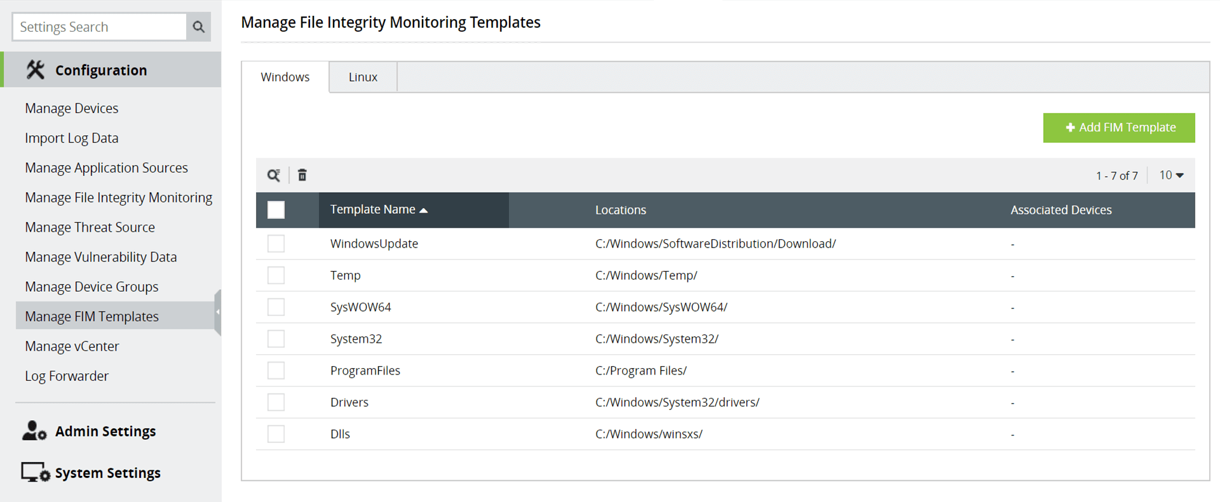The image size is (1220, 502).
Task: Click the Configuration tools icon
Action: pos(36,70)
